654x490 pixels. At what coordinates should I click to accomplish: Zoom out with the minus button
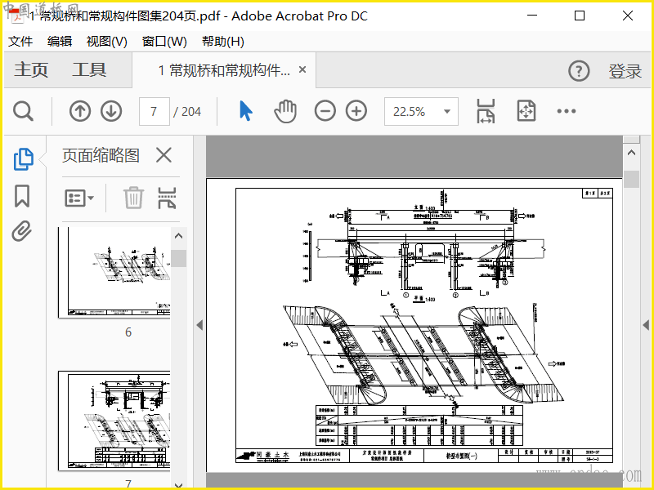[x=325, y=111]
